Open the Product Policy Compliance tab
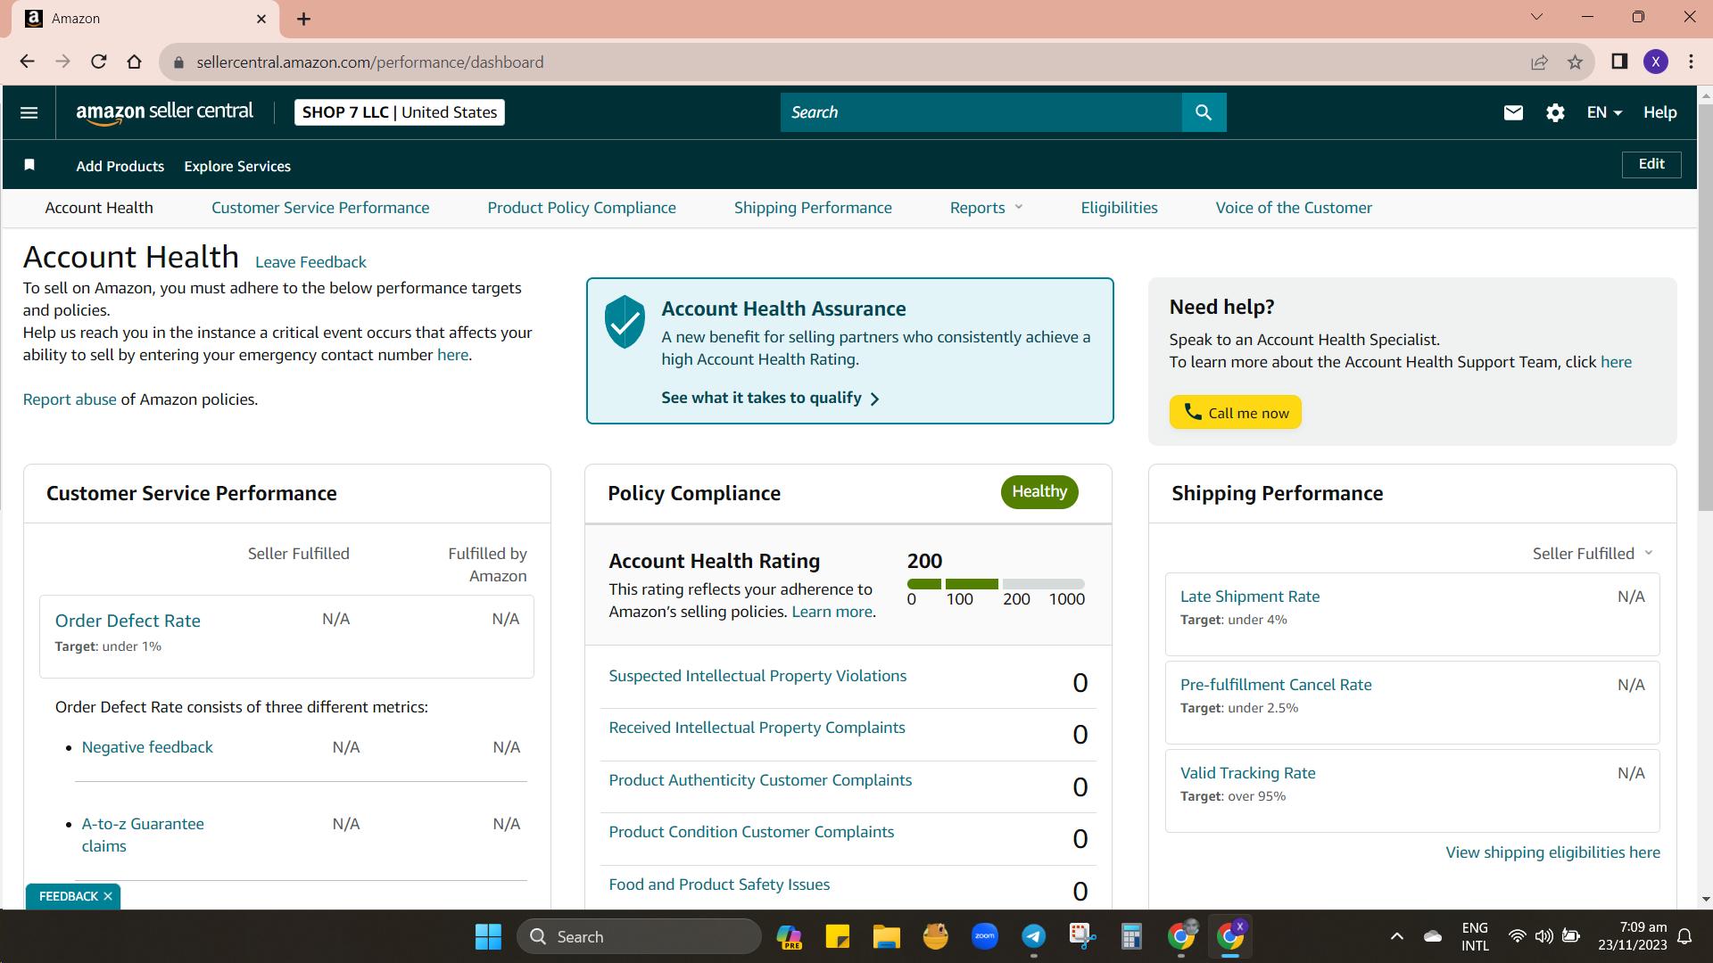Viewport: 1713px width, 963px height. click(x=582, y=208)
